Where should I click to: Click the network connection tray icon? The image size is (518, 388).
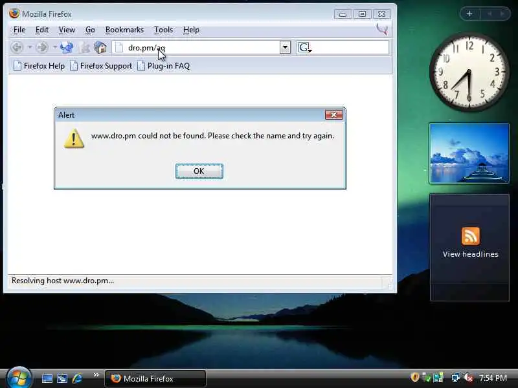coord(456,377)
